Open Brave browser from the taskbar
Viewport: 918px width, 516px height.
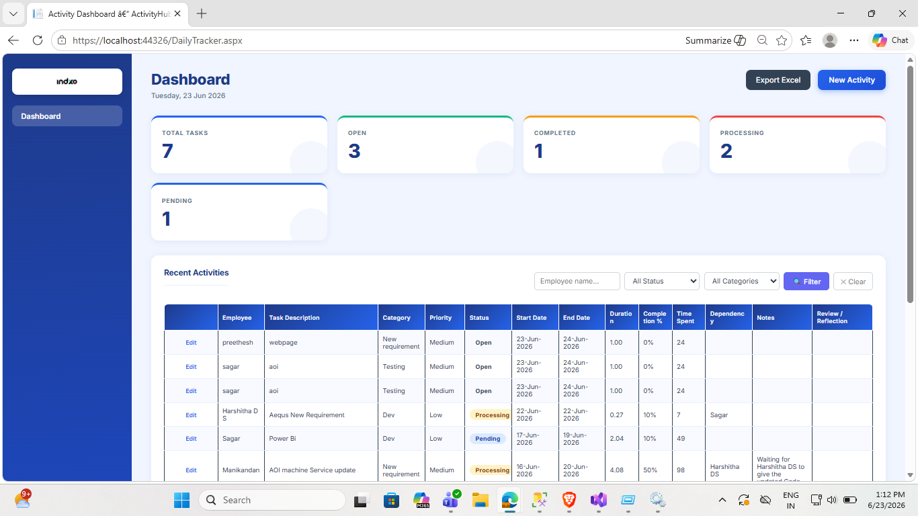coord(569,500)
